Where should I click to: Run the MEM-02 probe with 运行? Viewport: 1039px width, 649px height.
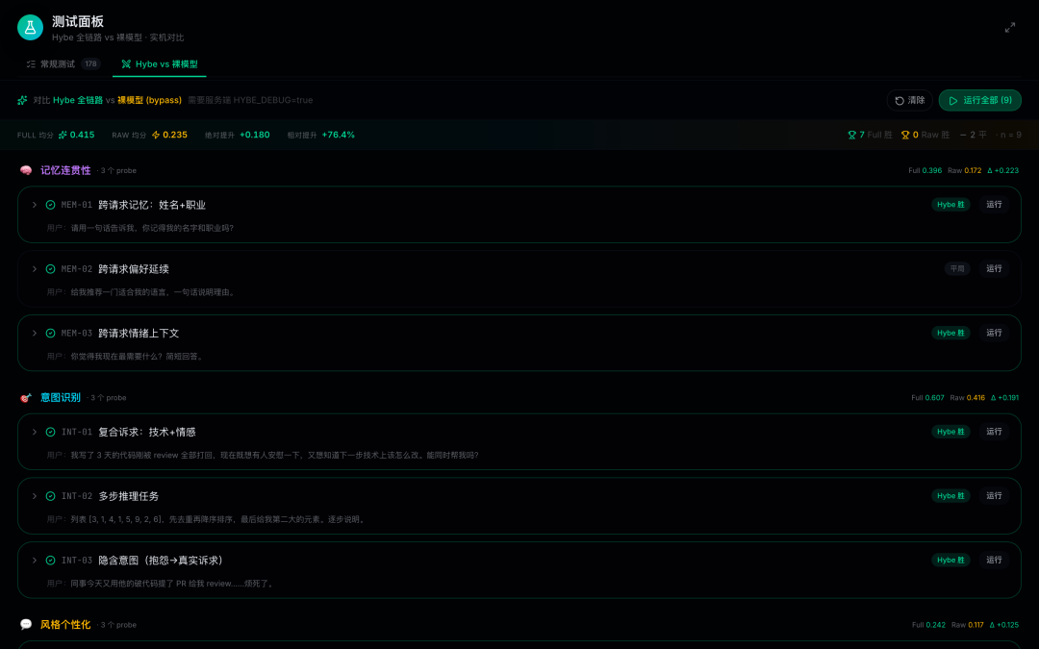[x=994, y=269]
